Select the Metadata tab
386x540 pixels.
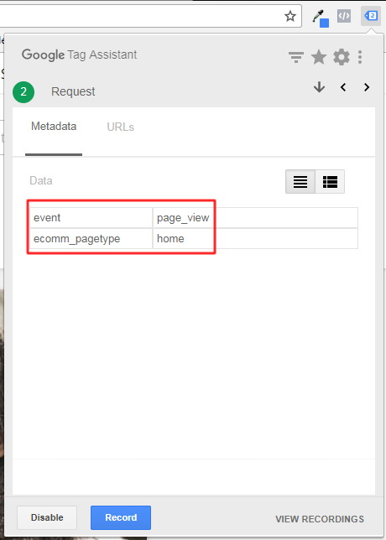tap(54, 127)
